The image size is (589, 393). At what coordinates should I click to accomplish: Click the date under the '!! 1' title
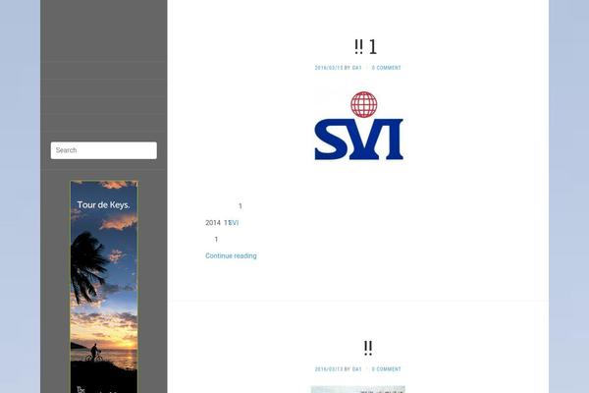pyautogui.click(x=329, y=68)
